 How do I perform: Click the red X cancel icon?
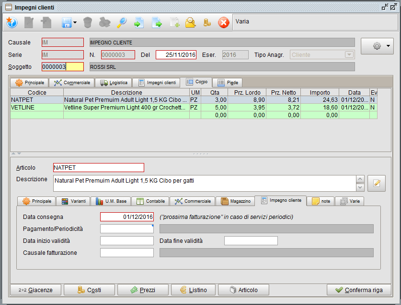pyautogui.click(x=224, y=22)
